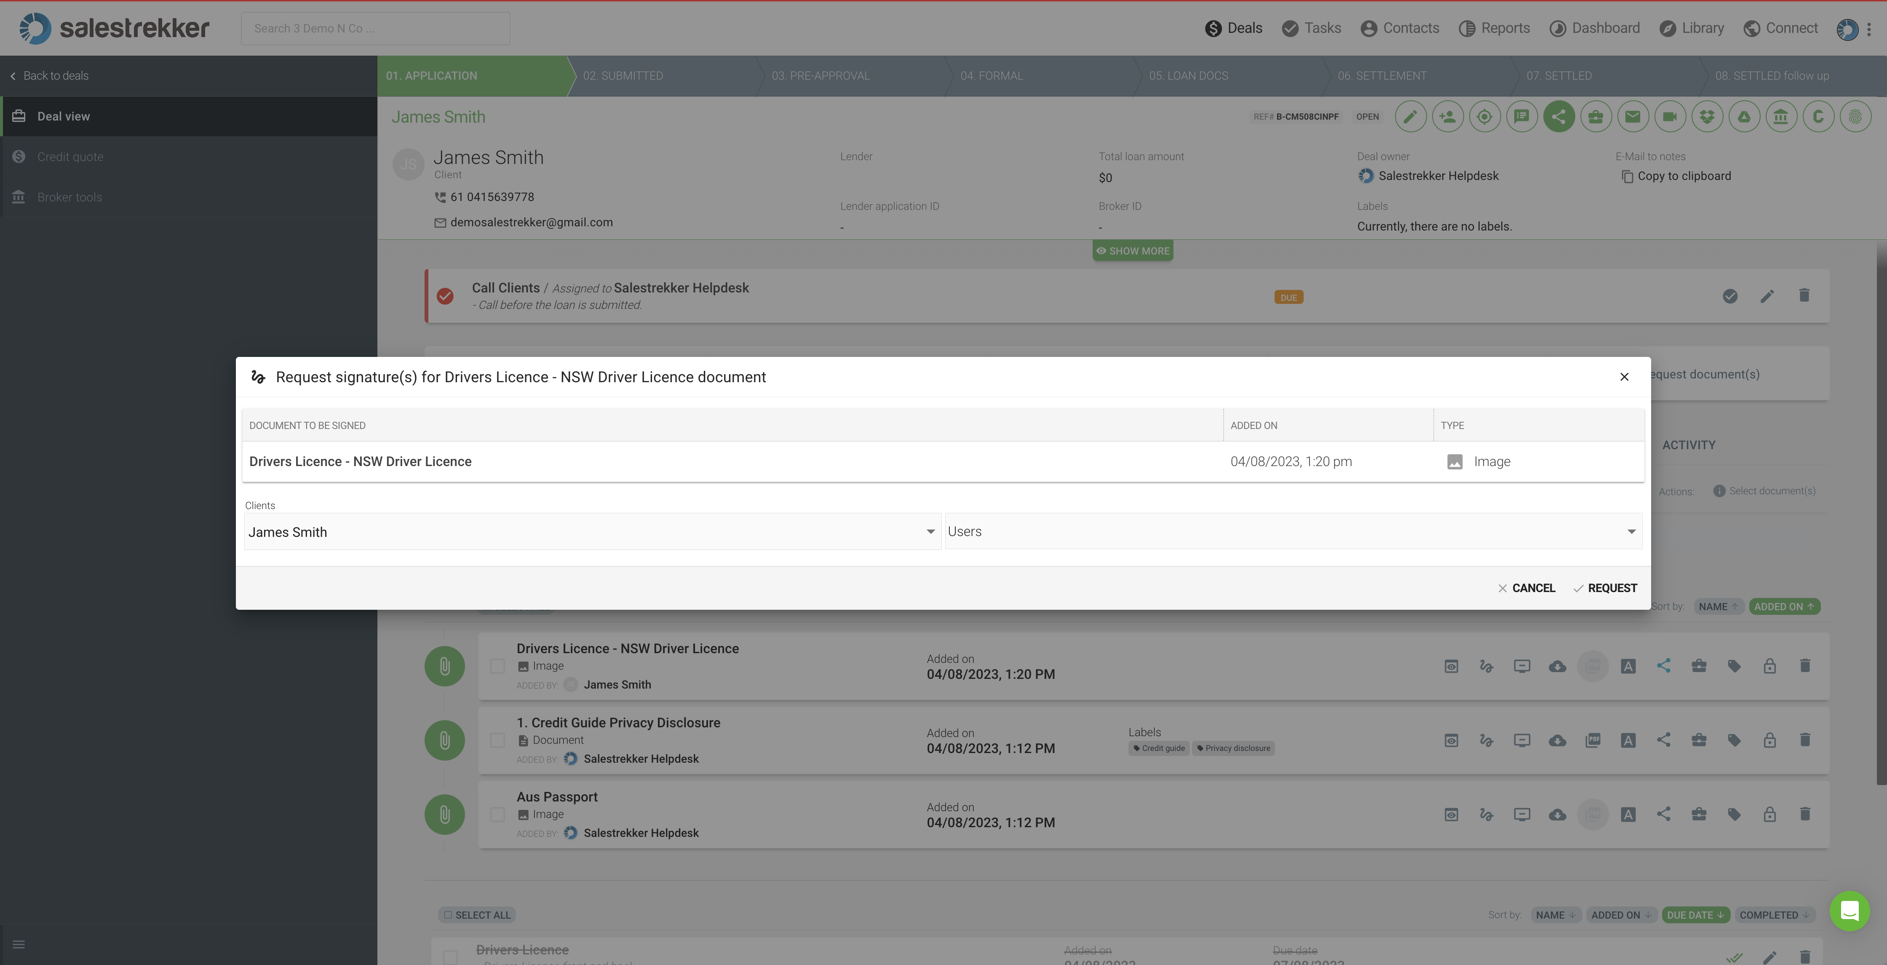Select Deal view in sidebar
The width and height of the screenshot is (1887, 965).
pyautogui.click(x=189, y=116)
